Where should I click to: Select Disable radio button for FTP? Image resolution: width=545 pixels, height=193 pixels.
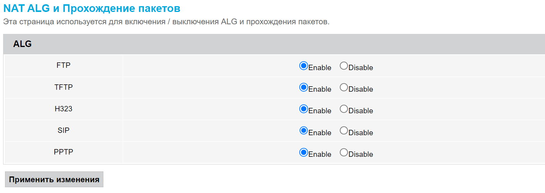[344, 66]
